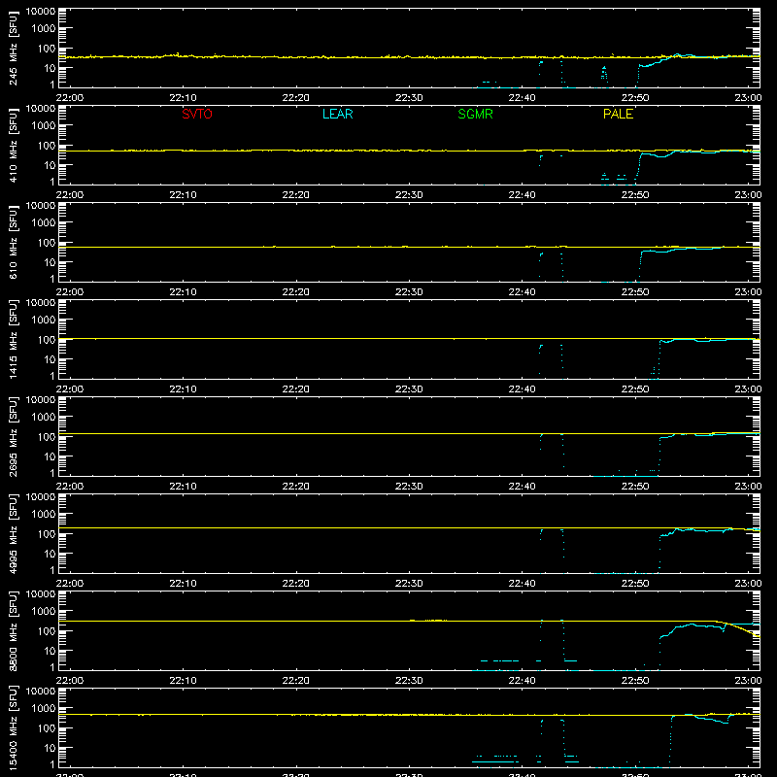Click the 10000 tick in 15400 MHz panel
777x777 pixels.
click(41, 692)
